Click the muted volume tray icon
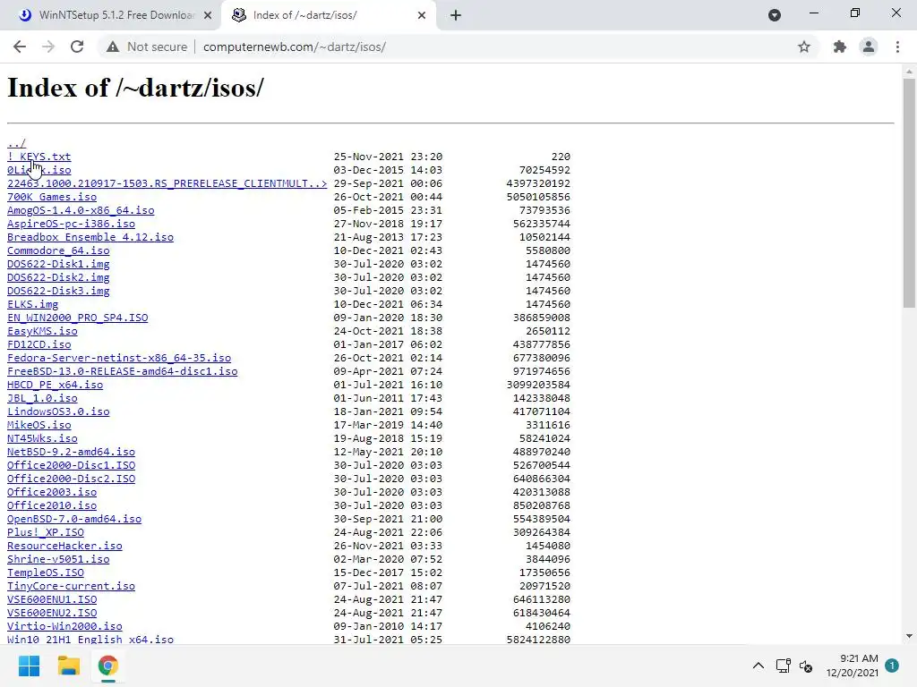 (806, 666)
